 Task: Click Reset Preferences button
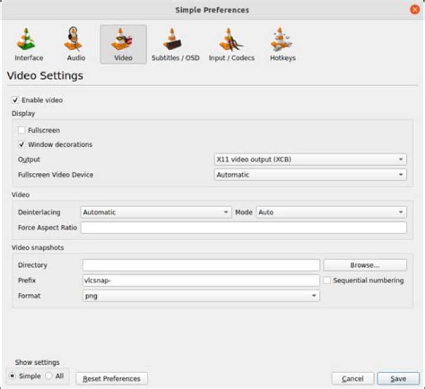[112, 379]
